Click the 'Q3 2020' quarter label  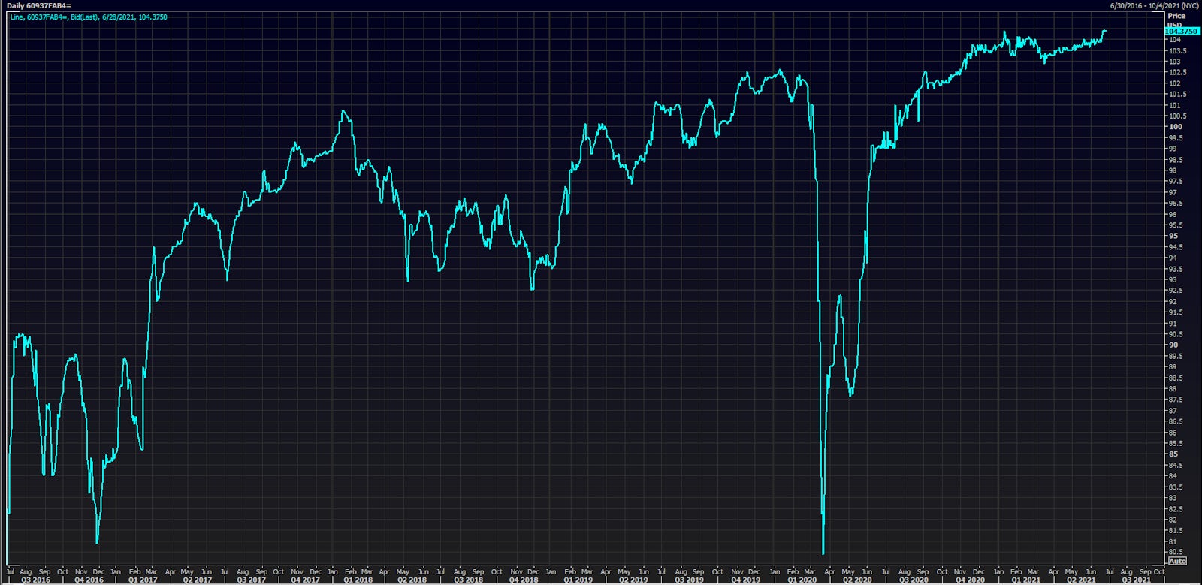914,580
